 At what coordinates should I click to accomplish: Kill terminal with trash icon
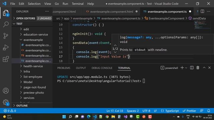(x=198, y=68)
